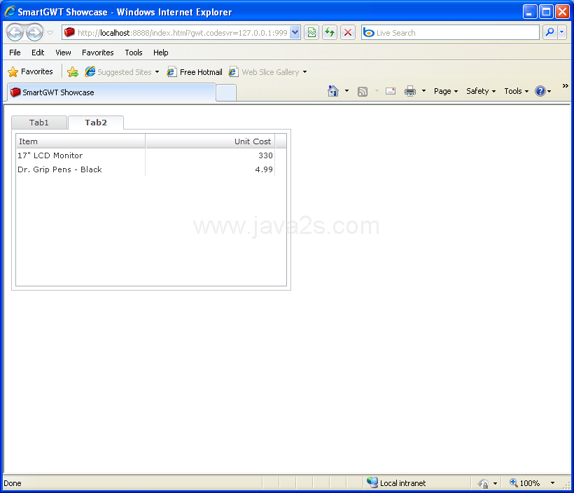This screenshot has height=493, width=574.
Task: Sort grid by Unit Cost column header
Action: click(210, 141)
